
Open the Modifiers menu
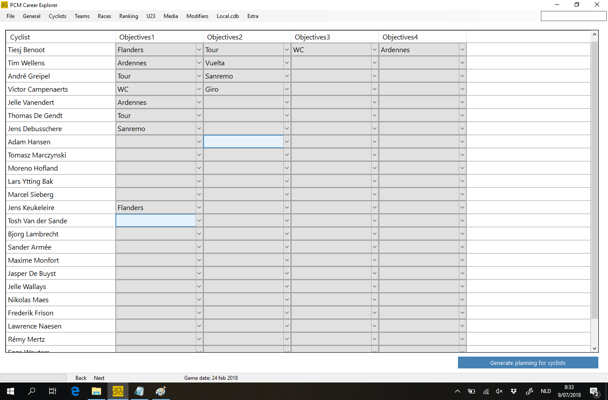pyautogui.click(x=197, y=16)
